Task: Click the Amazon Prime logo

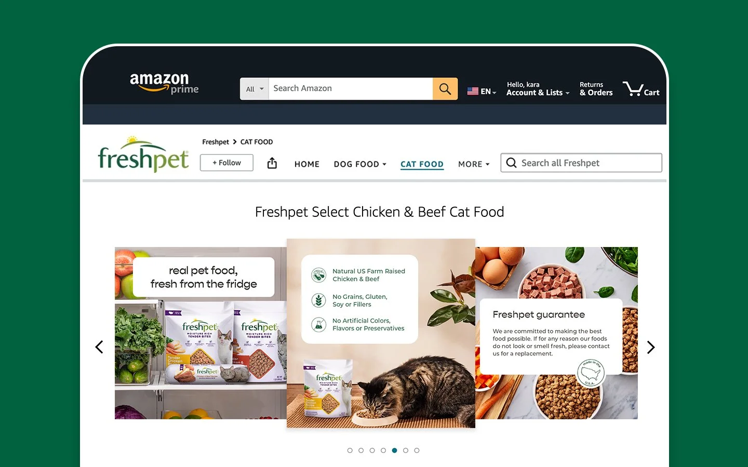Action: click(x=164, y=83)
